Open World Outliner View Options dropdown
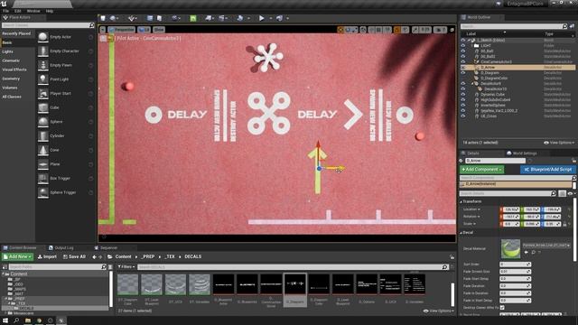 click(x=559, y=143)
